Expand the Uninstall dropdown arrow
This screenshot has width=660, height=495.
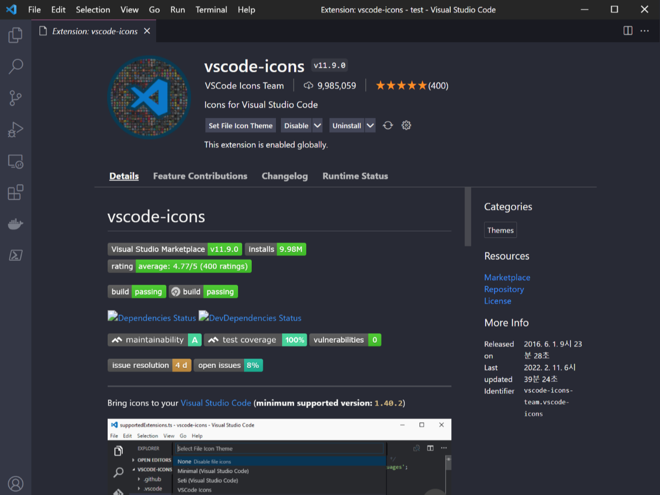click(x=370, y=125)
